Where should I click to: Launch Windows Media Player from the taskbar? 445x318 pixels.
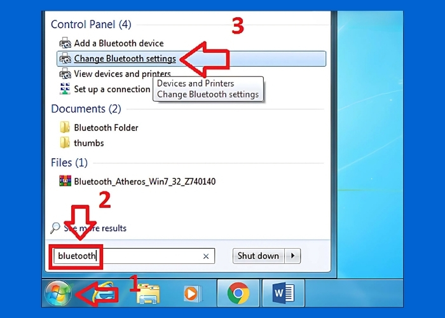[x=190, y=293]
